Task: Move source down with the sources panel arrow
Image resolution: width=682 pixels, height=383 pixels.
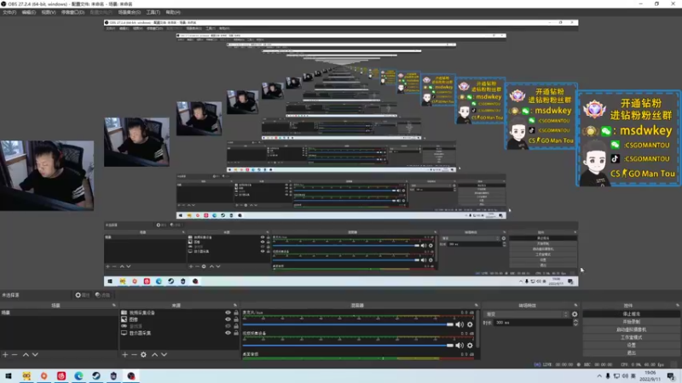Action: click(x=164, y=355)
